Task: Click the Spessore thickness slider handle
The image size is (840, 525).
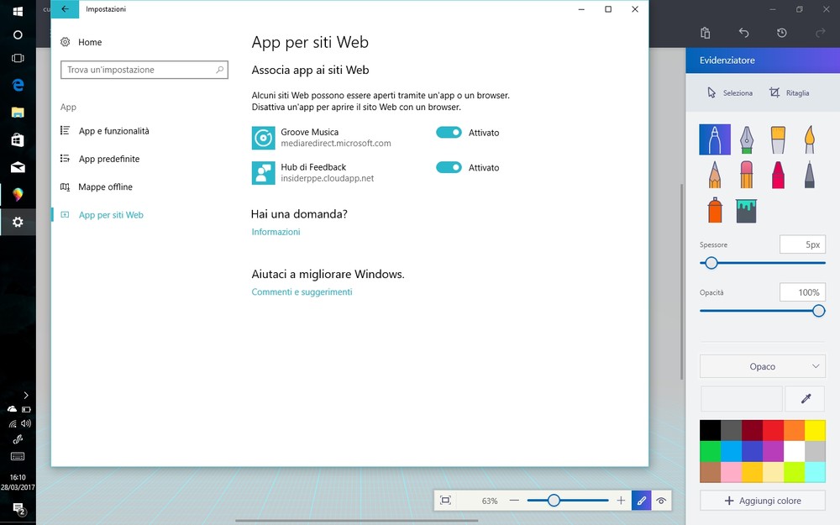Action: coord(711,263)
